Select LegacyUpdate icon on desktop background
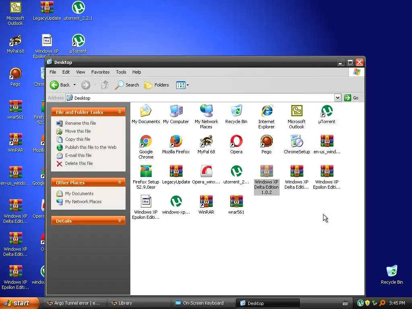The width and height of the screenshot is (412, 309). pyautogui.click(x=47, y=11)
